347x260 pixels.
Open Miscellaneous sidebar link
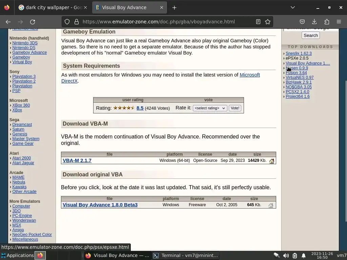coord(25,239)
